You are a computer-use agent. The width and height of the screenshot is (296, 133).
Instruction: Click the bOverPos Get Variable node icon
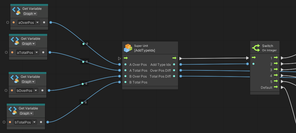(15, 79)
